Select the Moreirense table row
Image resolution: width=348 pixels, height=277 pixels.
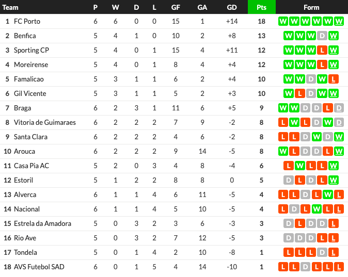coord(174,64)
